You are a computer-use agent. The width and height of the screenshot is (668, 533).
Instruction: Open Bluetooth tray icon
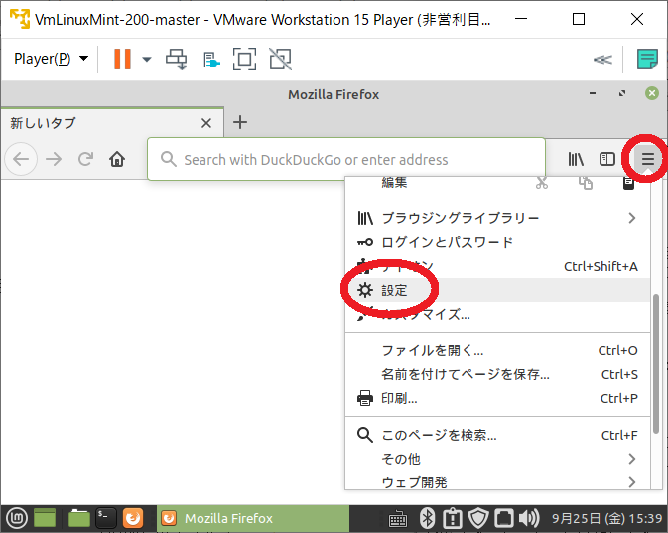point(427,518)
